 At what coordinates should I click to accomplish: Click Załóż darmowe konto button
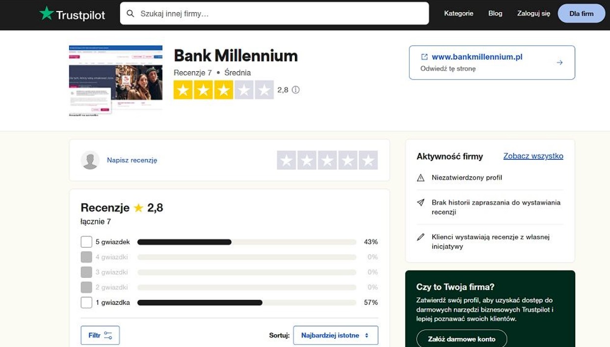[462, 339]
